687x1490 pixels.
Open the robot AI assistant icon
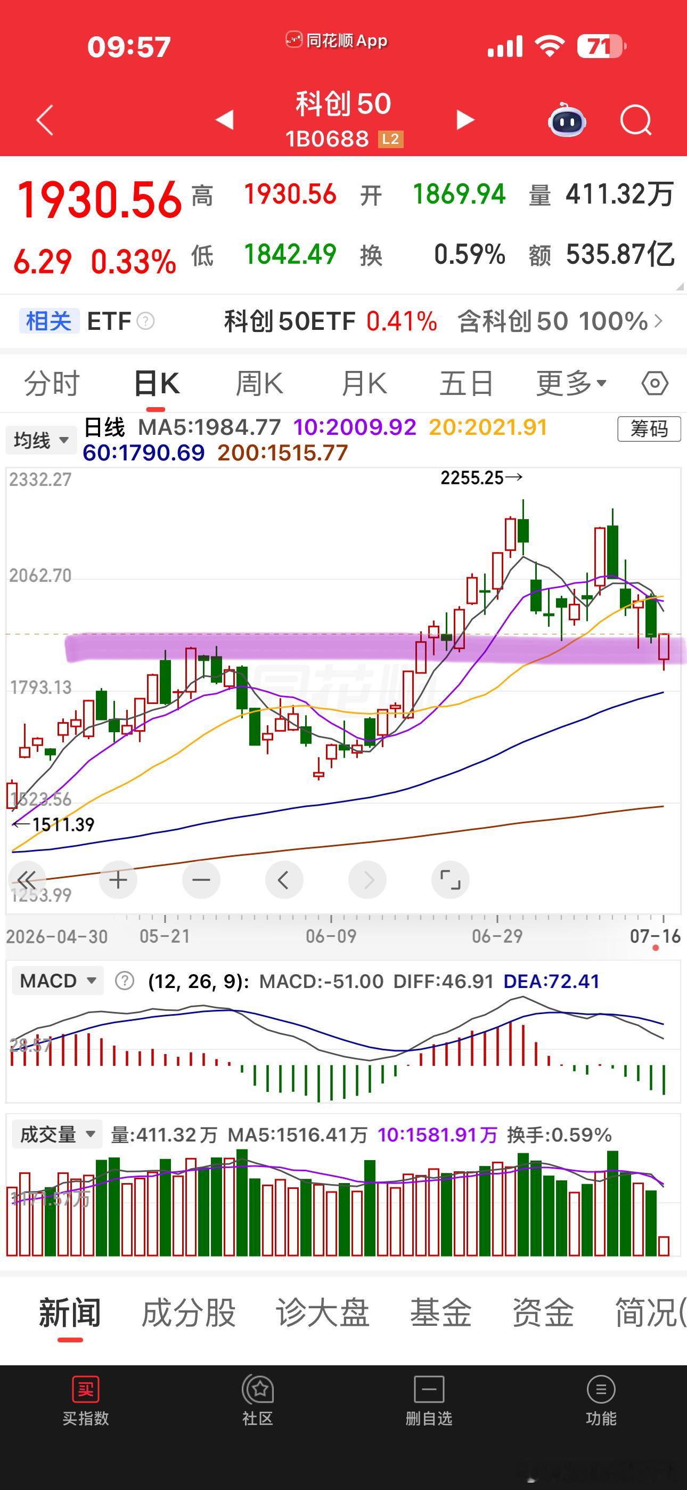click(x=567, y=120)
